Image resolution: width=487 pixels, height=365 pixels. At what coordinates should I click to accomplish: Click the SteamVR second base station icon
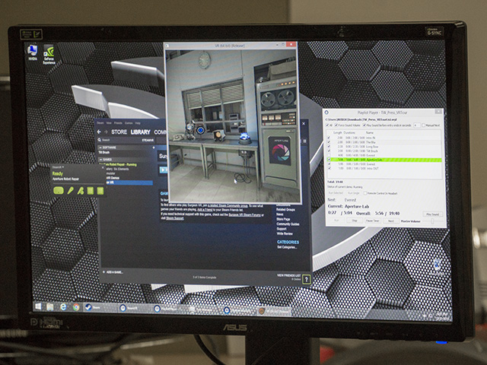[x=100, y=191]
